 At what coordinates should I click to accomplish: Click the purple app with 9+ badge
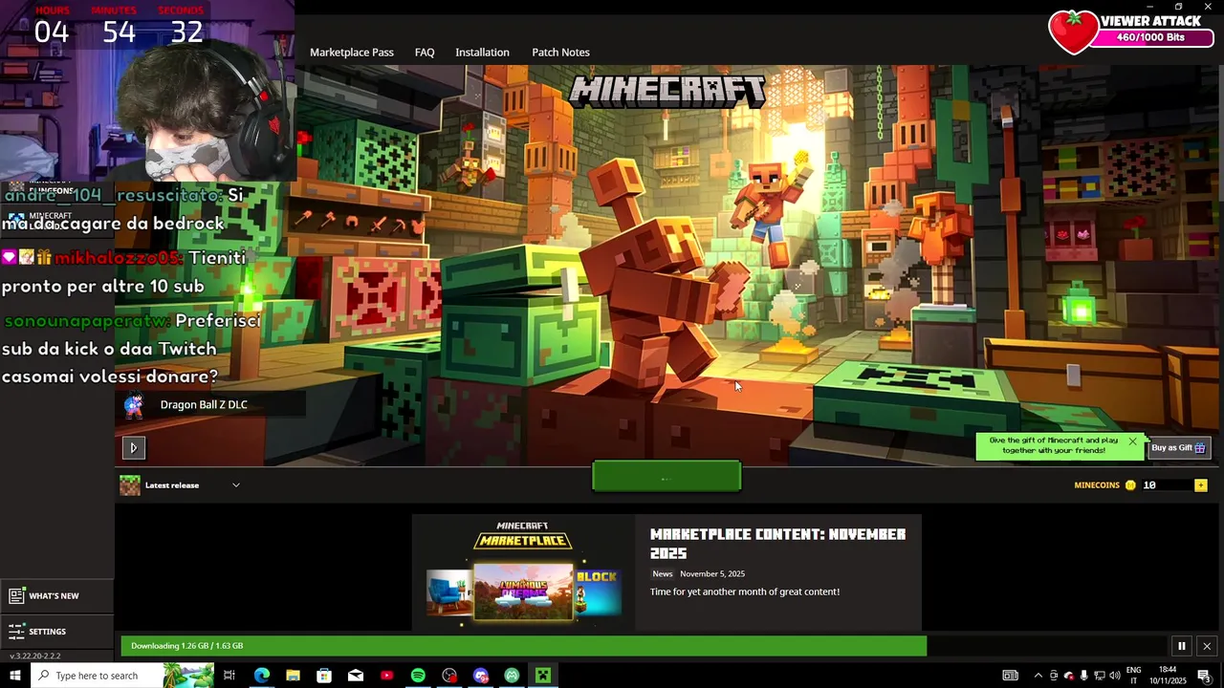[x=481, y=676]
